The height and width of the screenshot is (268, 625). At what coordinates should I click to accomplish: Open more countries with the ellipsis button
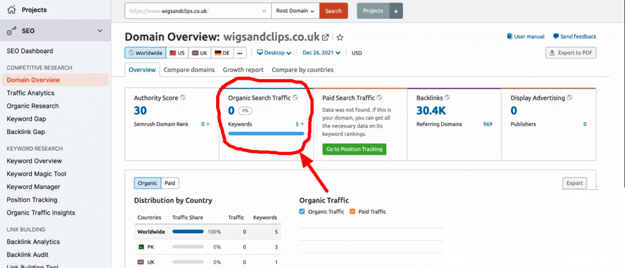(239, 53)
